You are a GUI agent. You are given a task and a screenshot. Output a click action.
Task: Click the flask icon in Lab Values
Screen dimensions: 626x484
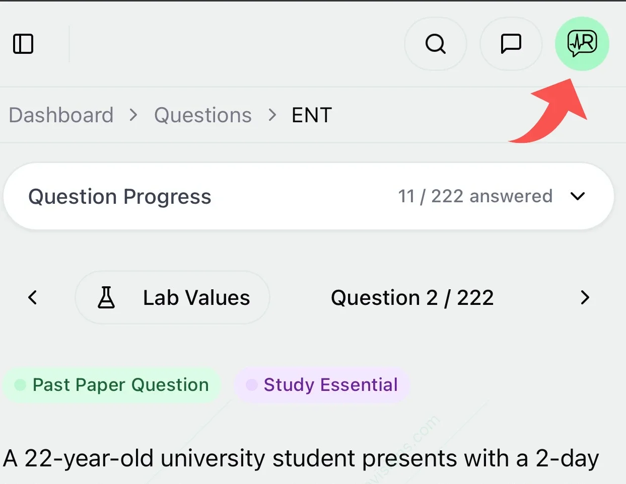point(106,297)
